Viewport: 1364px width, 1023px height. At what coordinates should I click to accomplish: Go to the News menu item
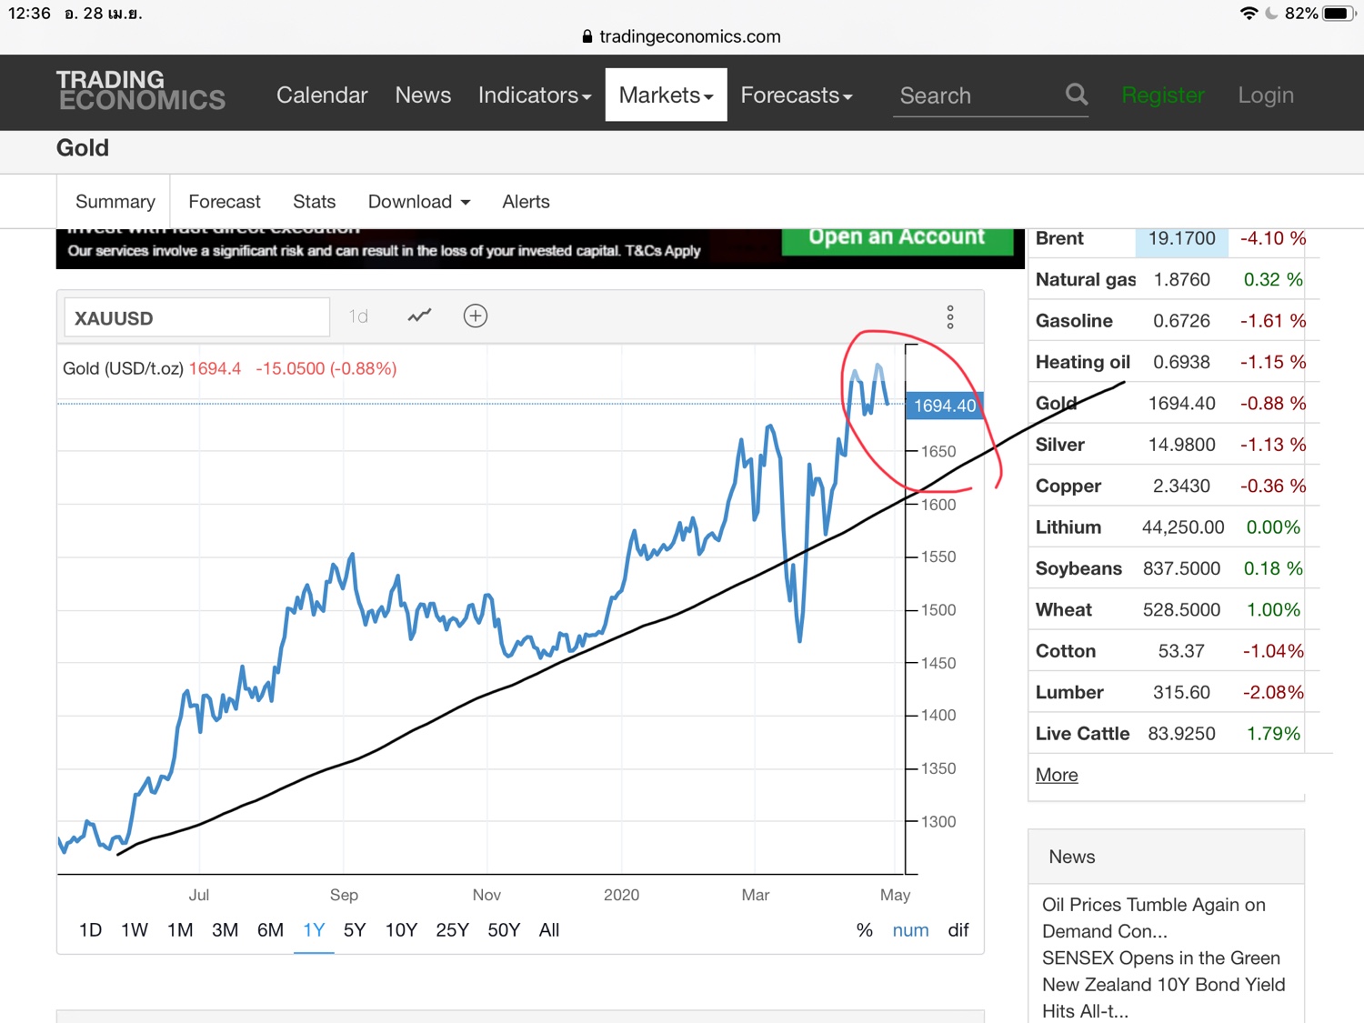423,95
